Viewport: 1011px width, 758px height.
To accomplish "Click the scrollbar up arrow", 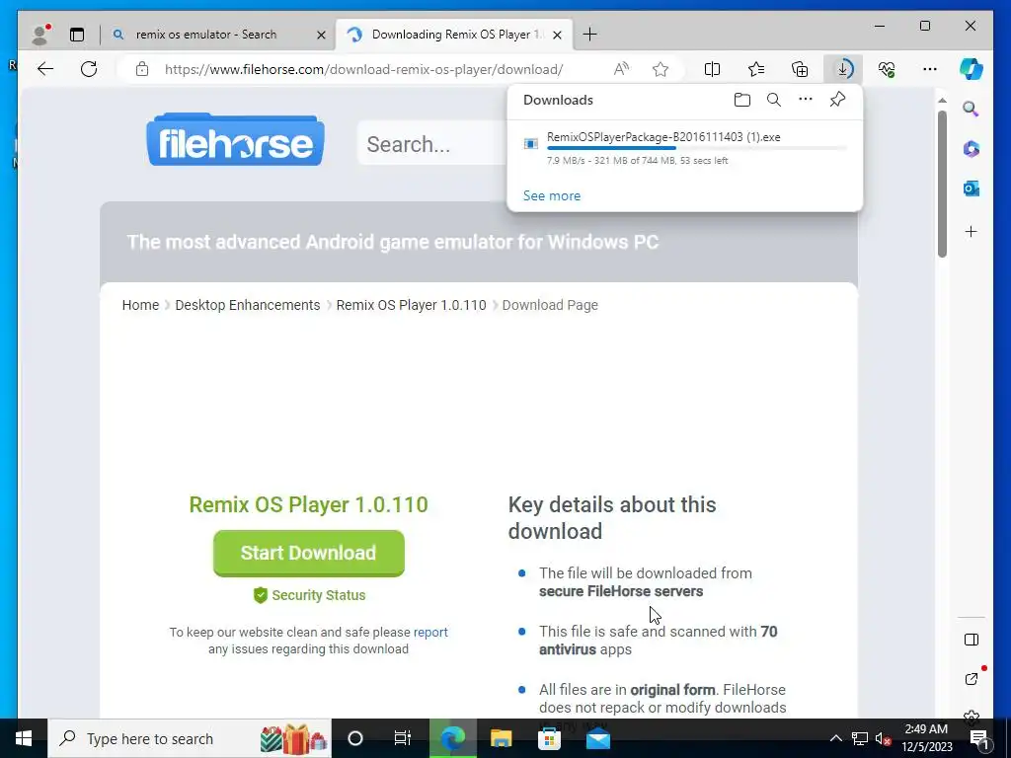I will [942, 101].
